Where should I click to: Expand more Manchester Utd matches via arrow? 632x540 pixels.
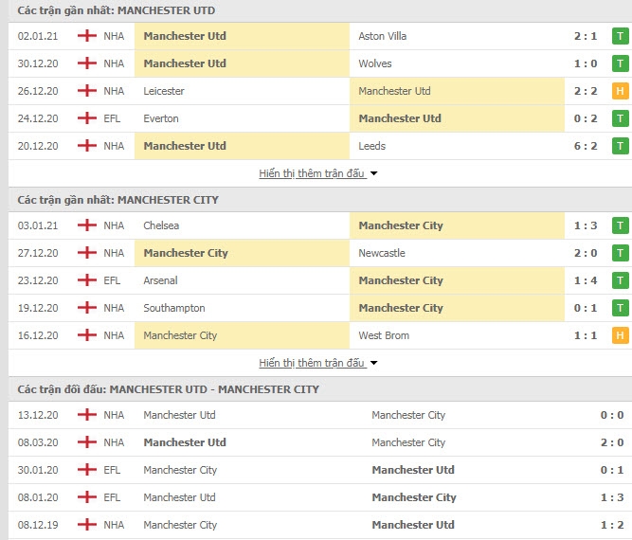[374, 173]
